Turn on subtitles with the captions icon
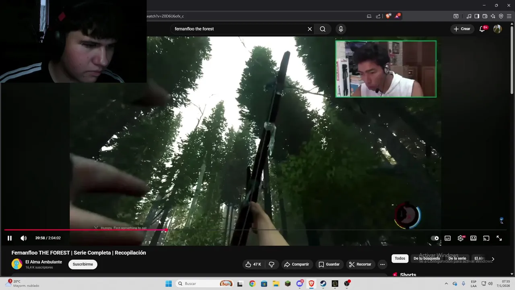Screen dimensions: 515x290 [447, 238]
